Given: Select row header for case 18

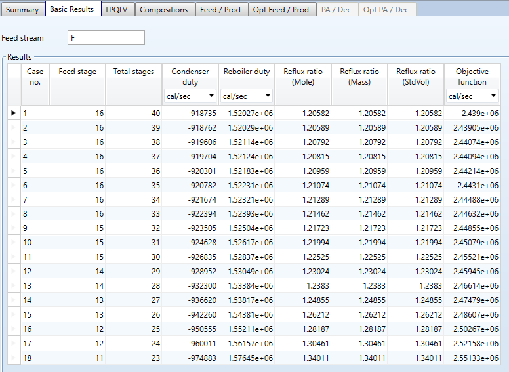Looking at the screenshot, I should [x=14, y=358].
